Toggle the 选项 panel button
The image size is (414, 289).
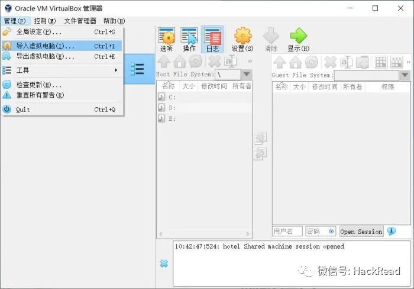166,40
